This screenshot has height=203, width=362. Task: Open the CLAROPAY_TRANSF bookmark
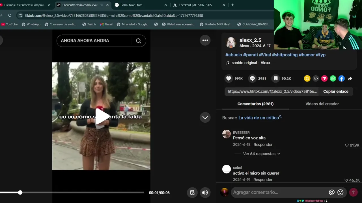[253, 24]
